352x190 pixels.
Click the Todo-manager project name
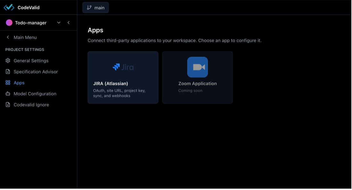coord(31,23)
